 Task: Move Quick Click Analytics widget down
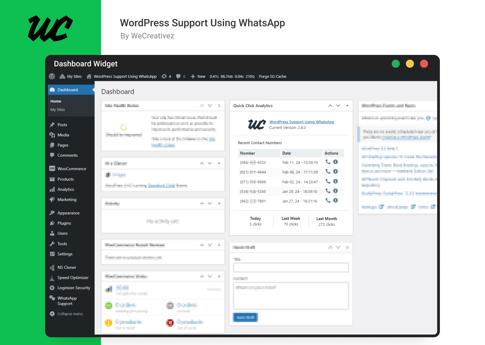[x=338, y=106]
